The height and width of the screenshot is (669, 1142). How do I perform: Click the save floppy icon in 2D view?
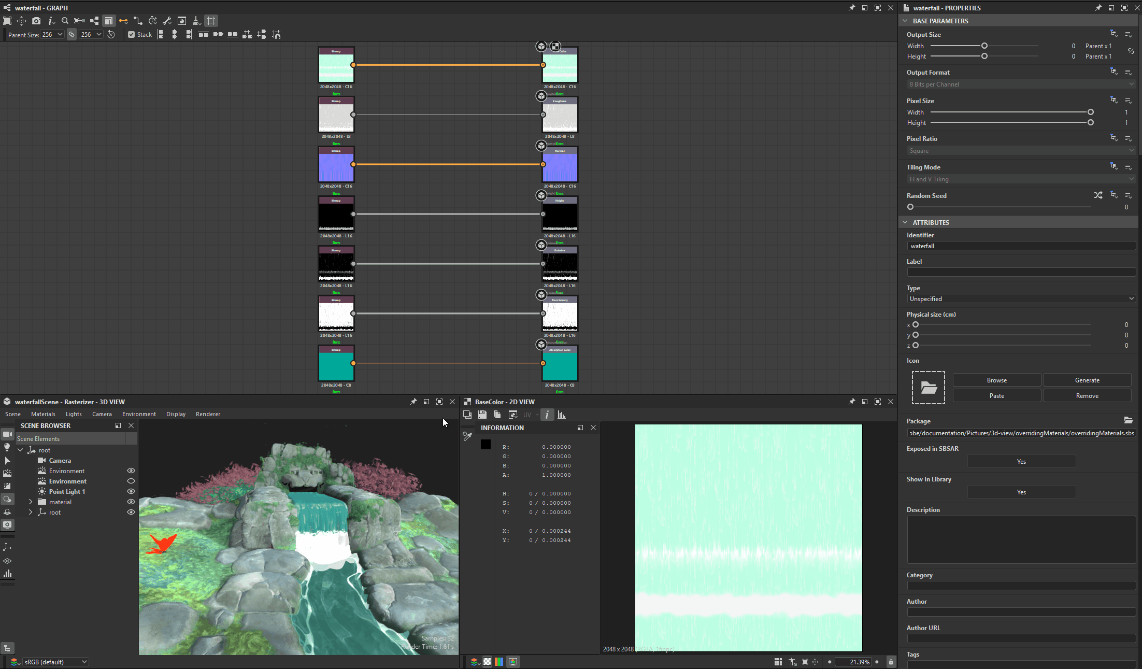(482, 415)
